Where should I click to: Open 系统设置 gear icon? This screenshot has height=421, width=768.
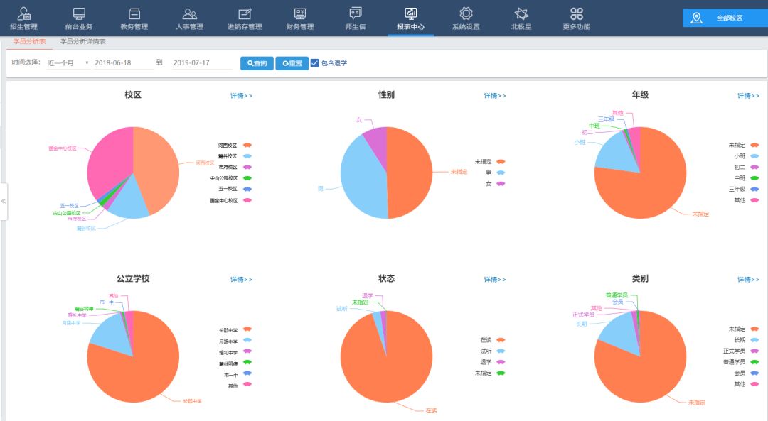tap(466, 13)
